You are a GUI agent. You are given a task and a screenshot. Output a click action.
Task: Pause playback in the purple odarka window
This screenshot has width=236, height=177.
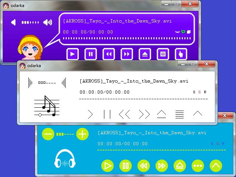click(x=91, y=54)
